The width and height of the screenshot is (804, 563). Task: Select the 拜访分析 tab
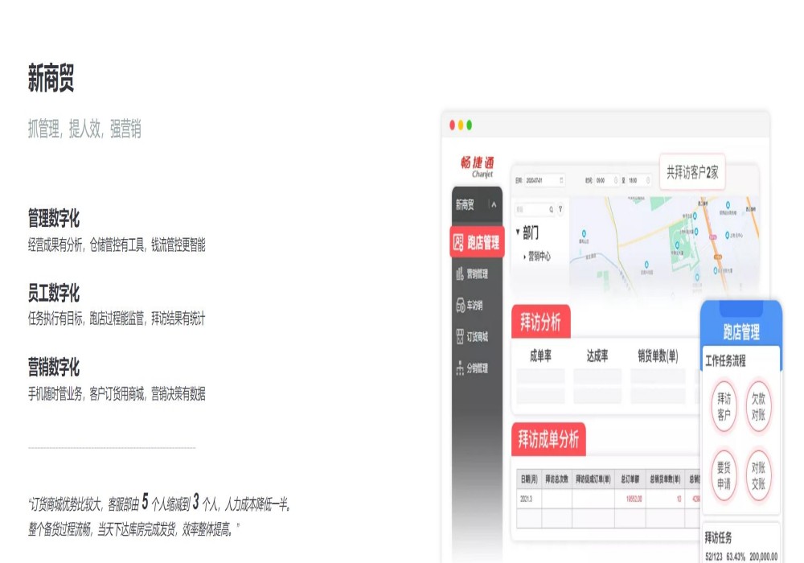coord(541,323)
